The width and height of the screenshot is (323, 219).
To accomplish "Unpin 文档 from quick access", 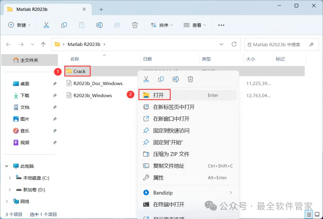I will (x=55, y=107).
